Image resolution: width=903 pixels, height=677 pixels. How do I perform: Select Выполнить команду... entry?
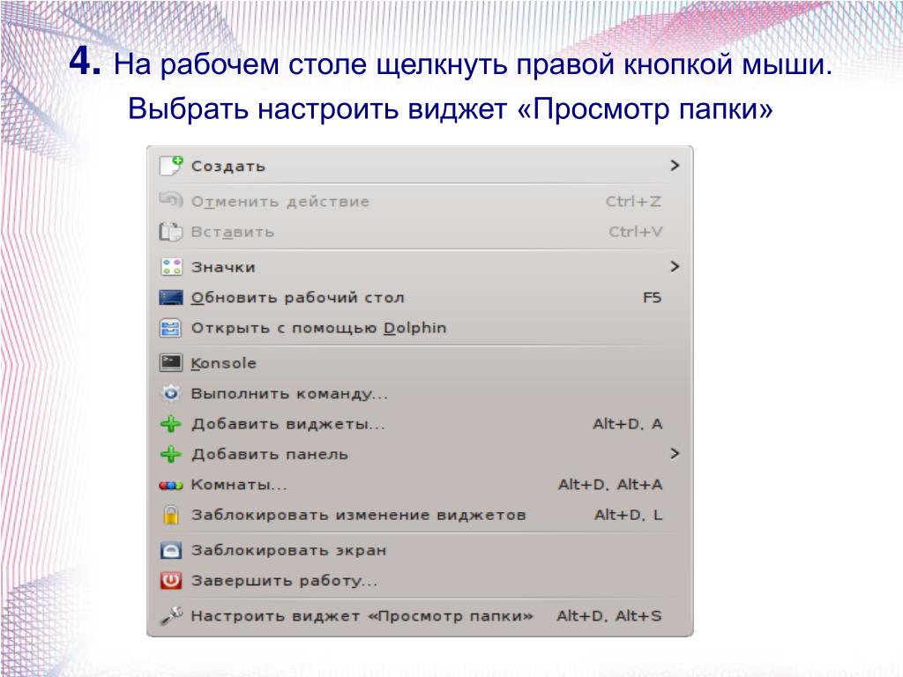click(420, 394)
